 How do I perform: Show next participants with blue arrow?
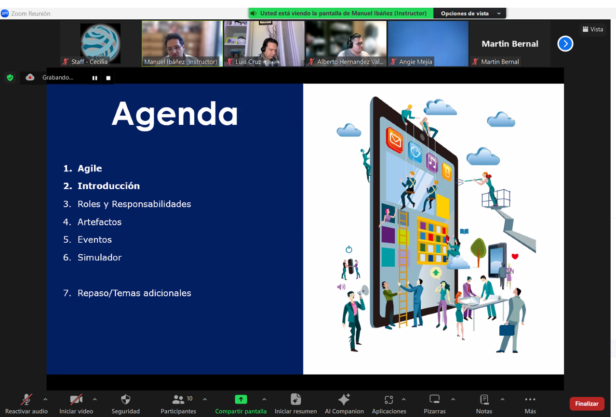point(565,44)
